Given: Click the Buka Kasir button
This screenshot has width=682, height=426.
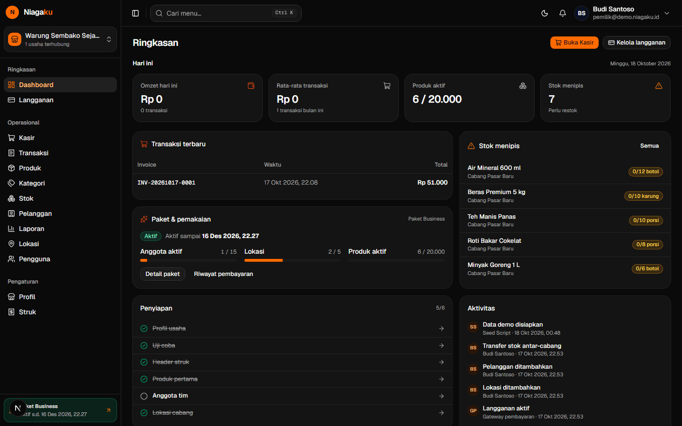Looking at the screenshot, I should 574,43.
